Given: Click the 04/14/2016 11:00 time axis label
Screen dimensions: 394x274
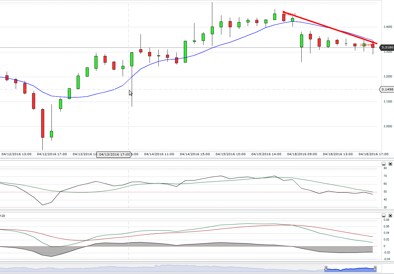Looking at the screenshot, I should tap(159, 154).
